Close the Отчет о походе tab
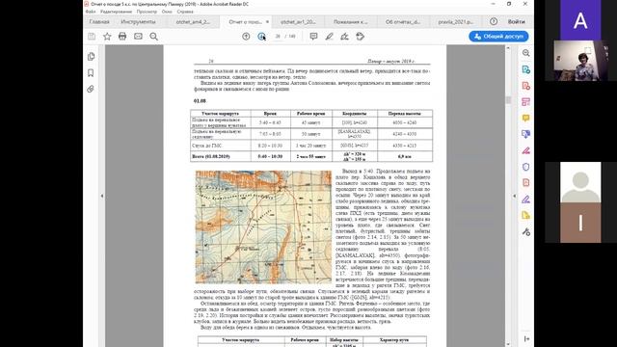The image size is (617, 347). pyautogui.click(x=268, y=21)
